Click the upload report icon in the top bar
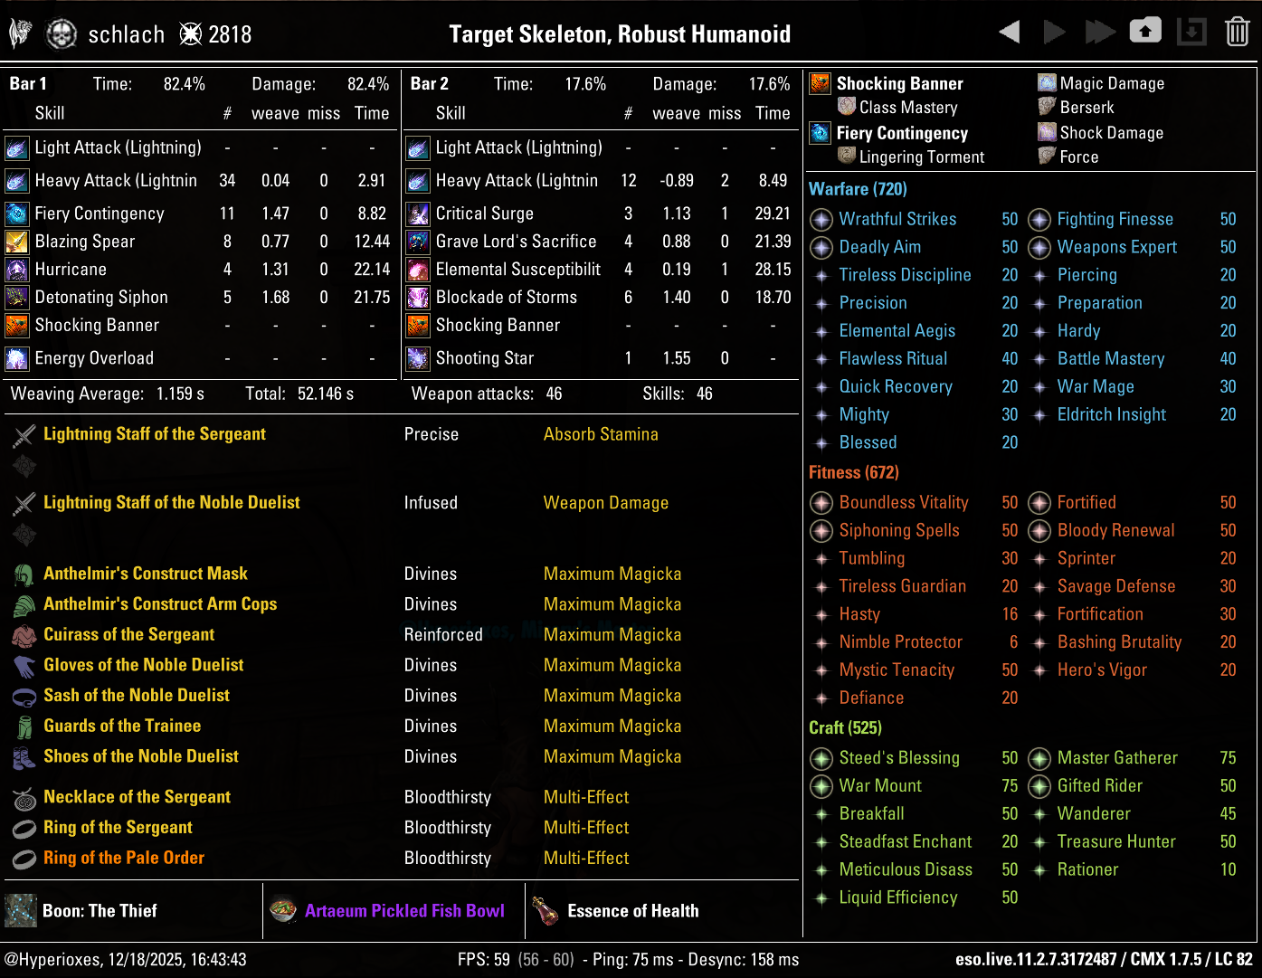 (1145, 30)
